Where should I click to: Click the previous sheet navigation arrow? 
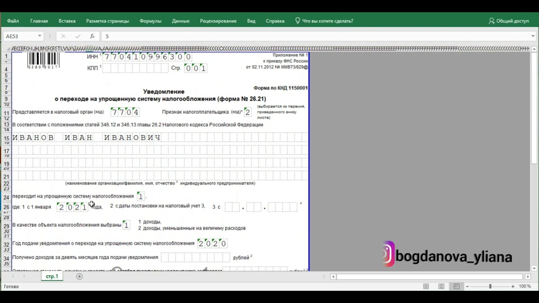(x=13, y=276)
